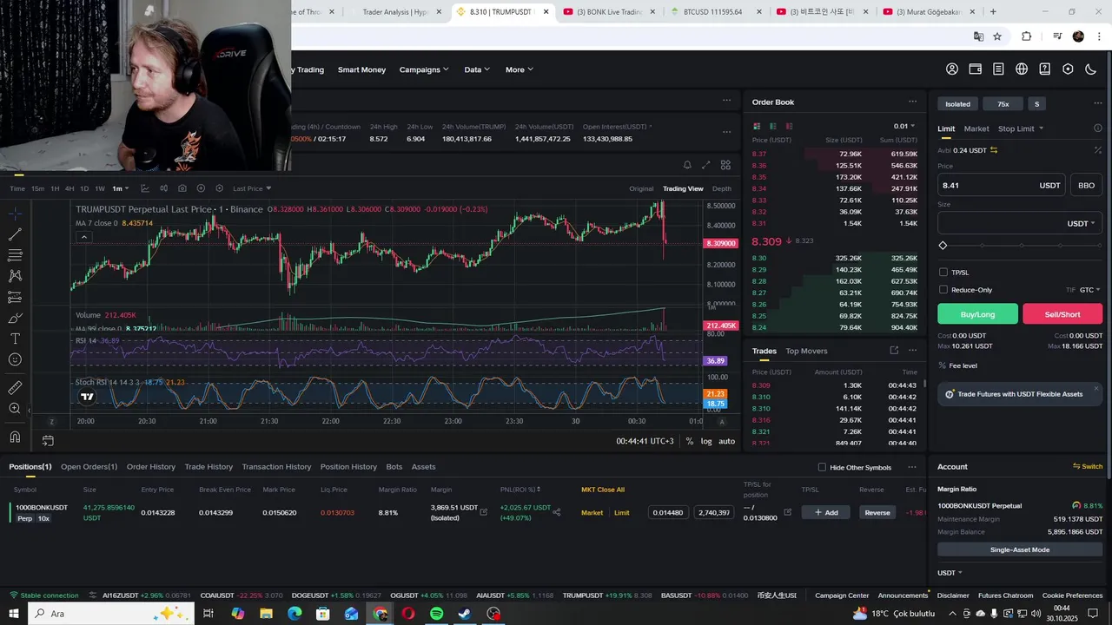Open order book 0.01 precision dropdown

(x=904, y=126)
